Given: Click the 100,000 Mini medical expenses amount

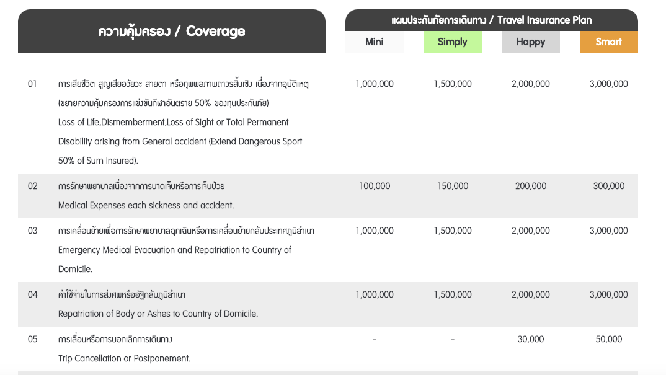Looking at the screenshot, I should click(x=375, y=185).
